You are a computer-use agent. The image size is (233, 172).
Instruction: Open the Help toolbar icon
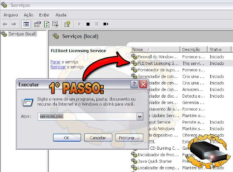click(67, 24)
